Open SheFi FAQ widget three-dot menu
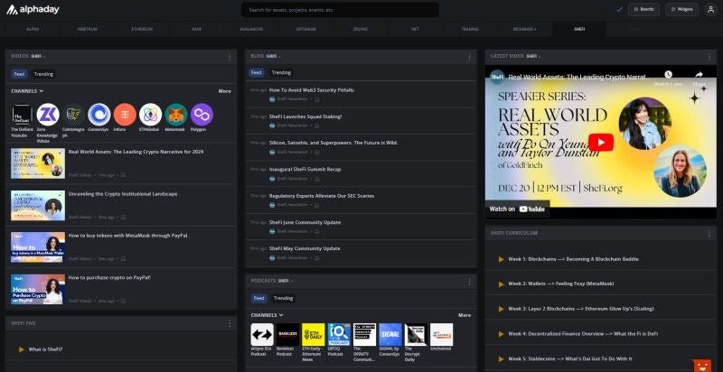The width and height of the screenshot is (723, 372). pyautogui.click(x=230, y=323)
